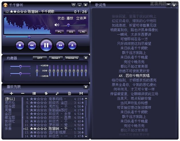Select the 金莎 playlist
Screen dimensions: 180x141
click(x=8, y=114)
